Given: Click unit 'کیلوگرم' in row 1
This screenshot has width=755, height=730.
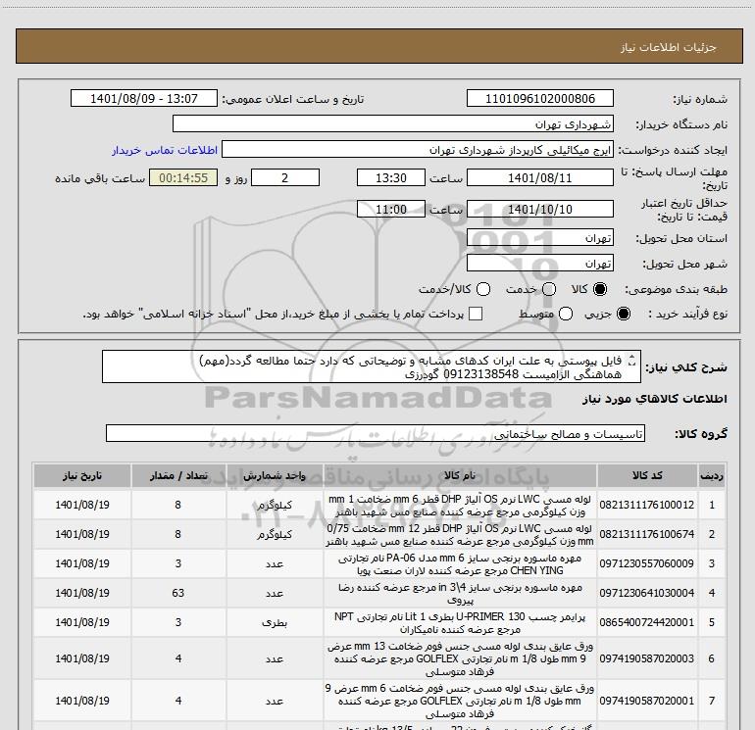Looking at the screenshot, I should 274,506.
